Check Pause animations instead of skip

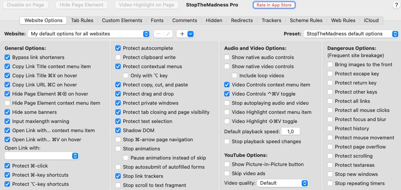click(126, 158)
